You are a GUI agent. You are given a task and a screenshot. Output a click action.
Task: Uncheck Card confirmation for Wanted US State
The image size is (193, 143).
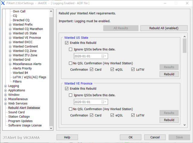(x=91, y=69)
